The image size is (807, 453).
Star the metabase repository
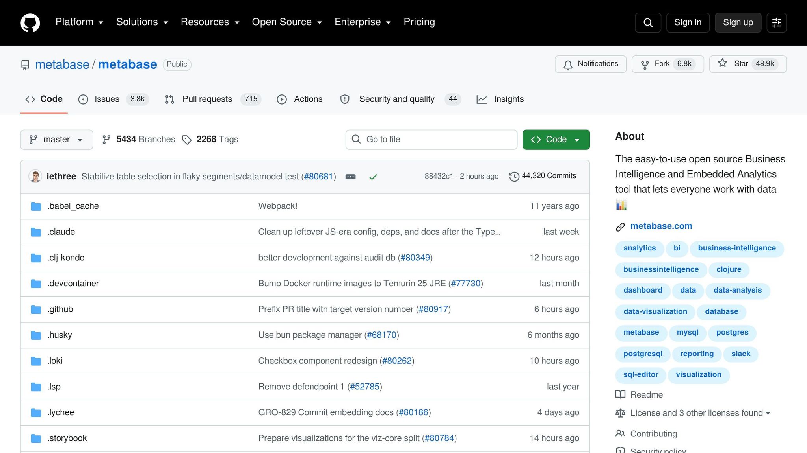(747, 64)
